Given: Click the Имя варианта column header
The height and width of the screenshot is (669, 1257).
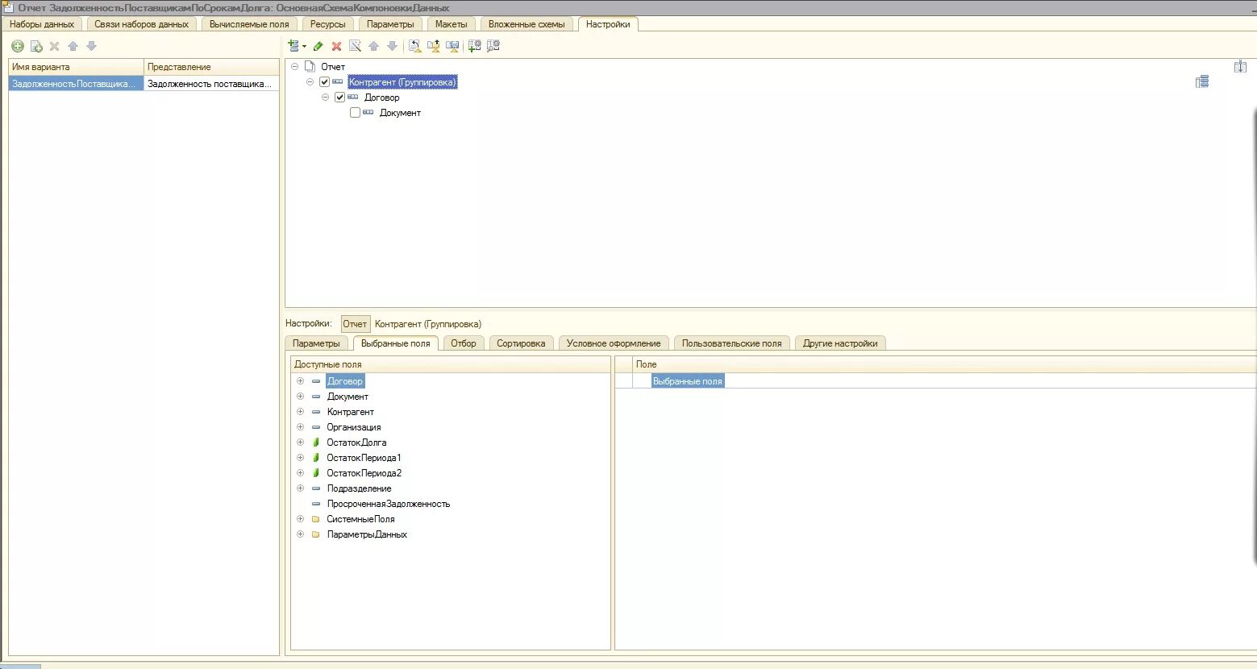Looking at the screenshot, I should pyautogui.click(x=76, y=67).
